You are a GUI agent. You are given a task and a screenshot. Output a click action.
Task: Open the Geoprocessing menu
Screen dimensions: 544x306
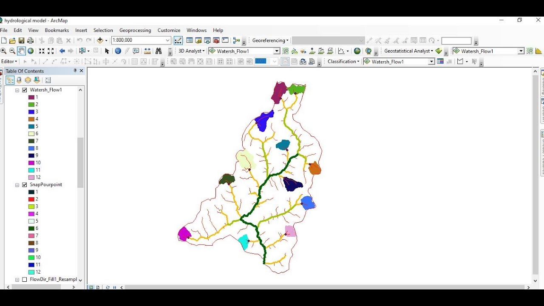tap(135, 30)
